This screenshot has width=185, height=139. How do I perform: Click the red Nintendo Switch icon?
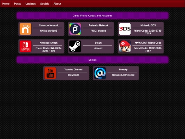click(25, 46)
